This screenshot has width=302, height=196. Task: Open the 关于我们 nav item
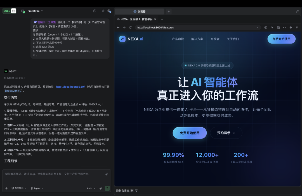[233, 39]
